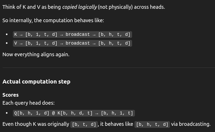Screen dimensions: 215x132
Task: Click the bullet point before the K line
Action: click(7, 34)
